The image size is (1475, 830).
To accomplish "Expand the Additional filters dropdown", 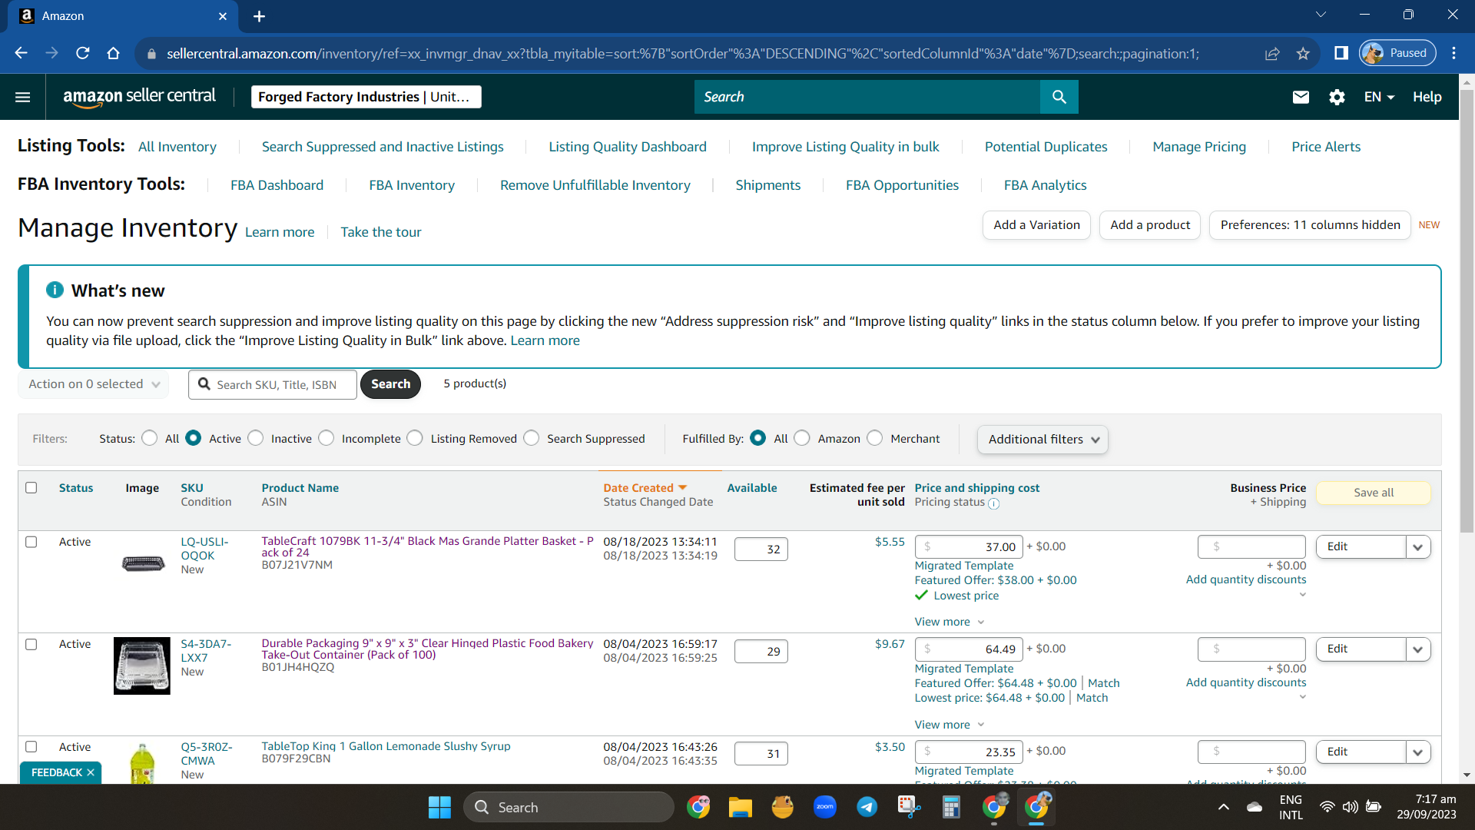I will point(1042,440).
